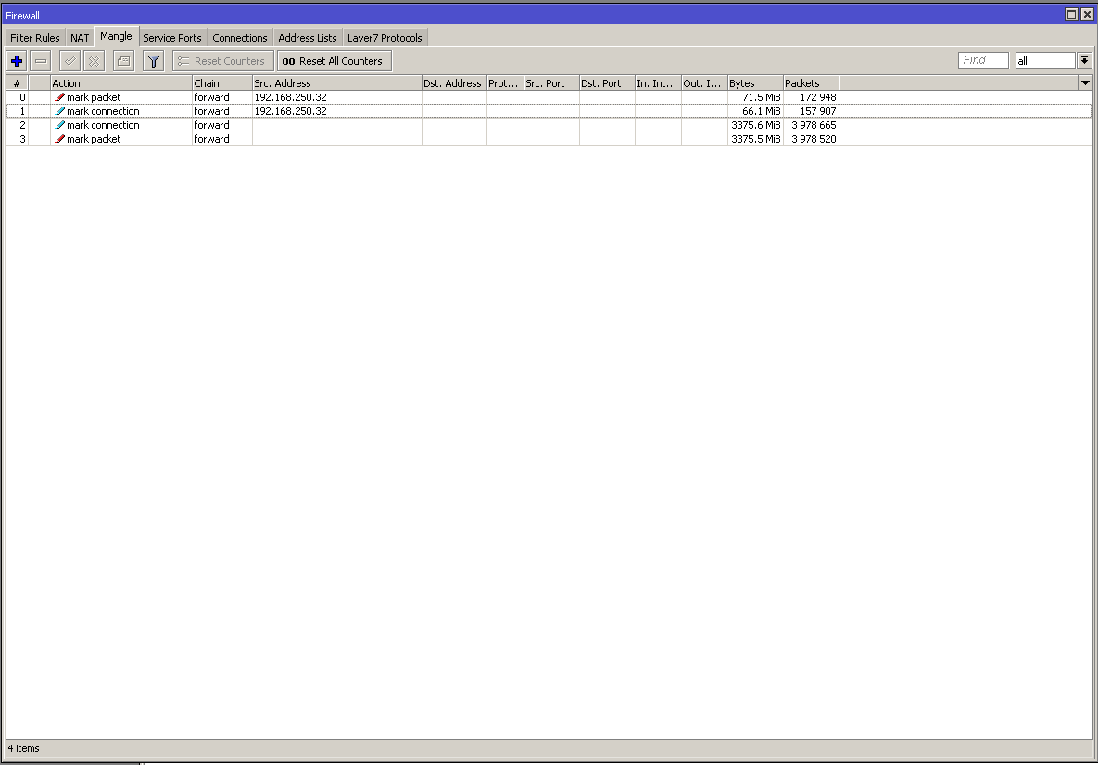This screenshot has width=1098, height=765.
Task: Sort by the Bytes column header
Action: [755, 83]
